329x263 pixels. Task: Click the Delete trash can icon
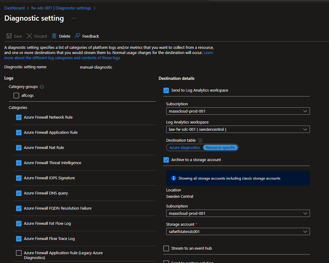(x=54, y=36)
